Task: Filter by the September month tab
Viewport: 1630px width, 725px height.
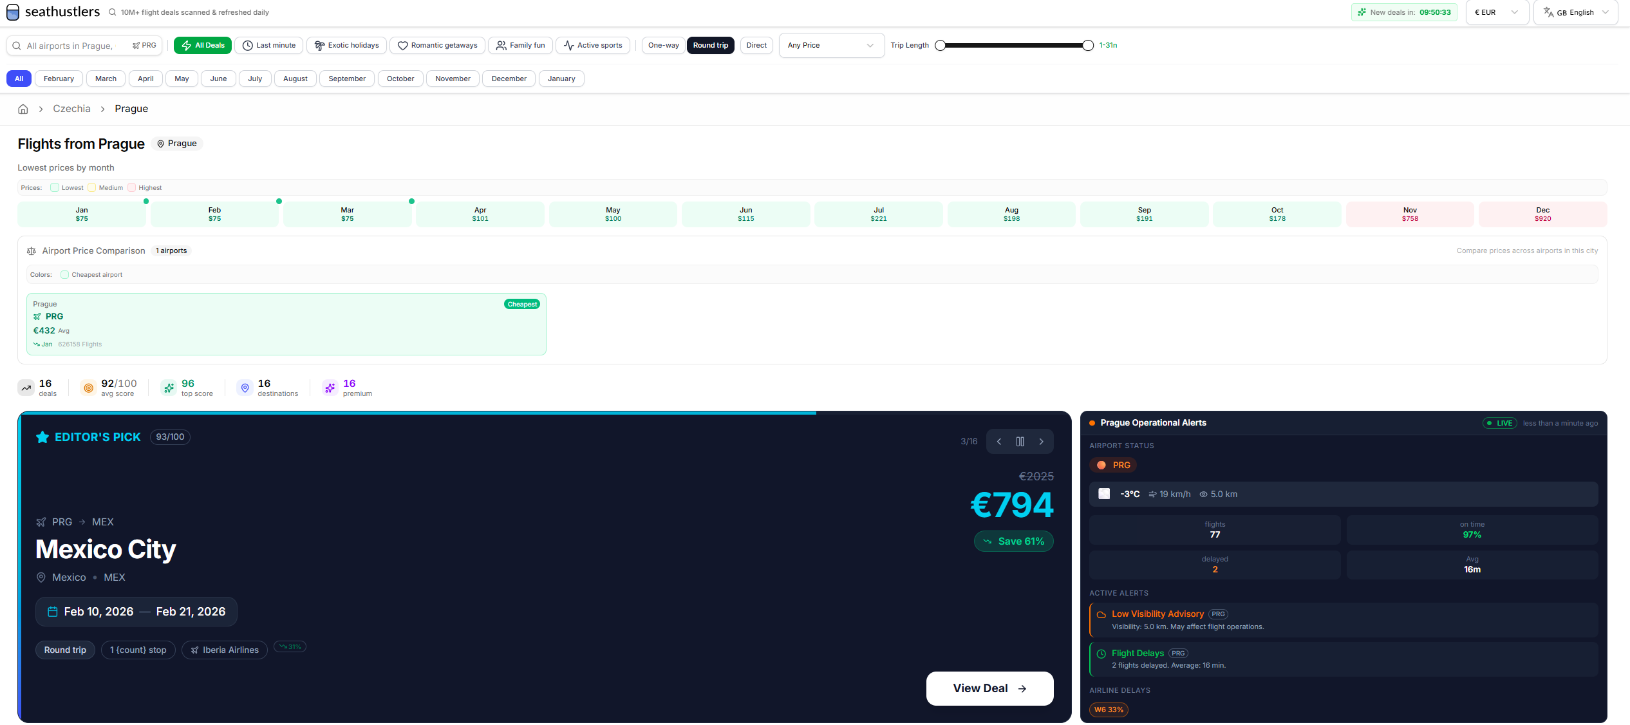Action: (x=346, y=79)
